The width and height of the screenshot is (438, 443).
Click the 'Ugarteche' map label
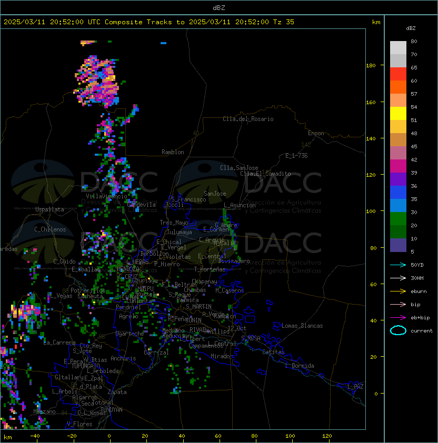click(130, 334)
